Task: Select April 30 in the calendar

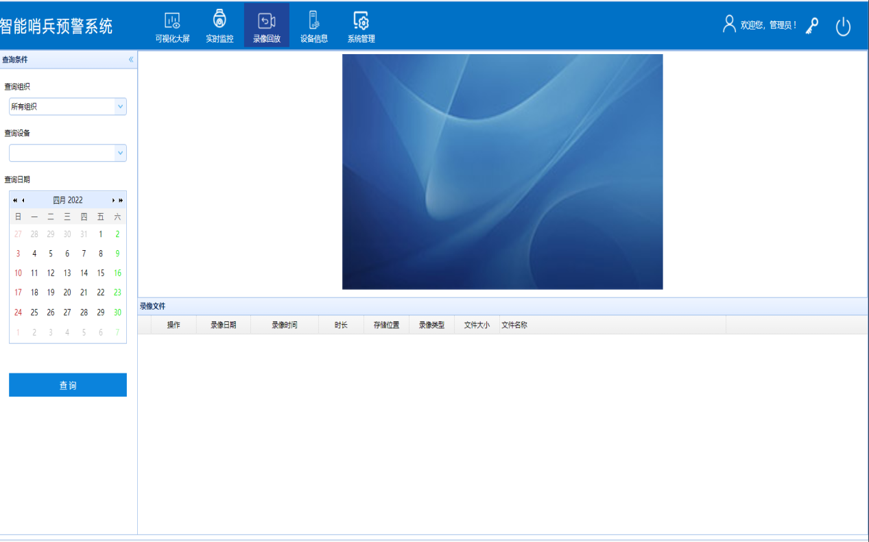Action: coord(117,312)
